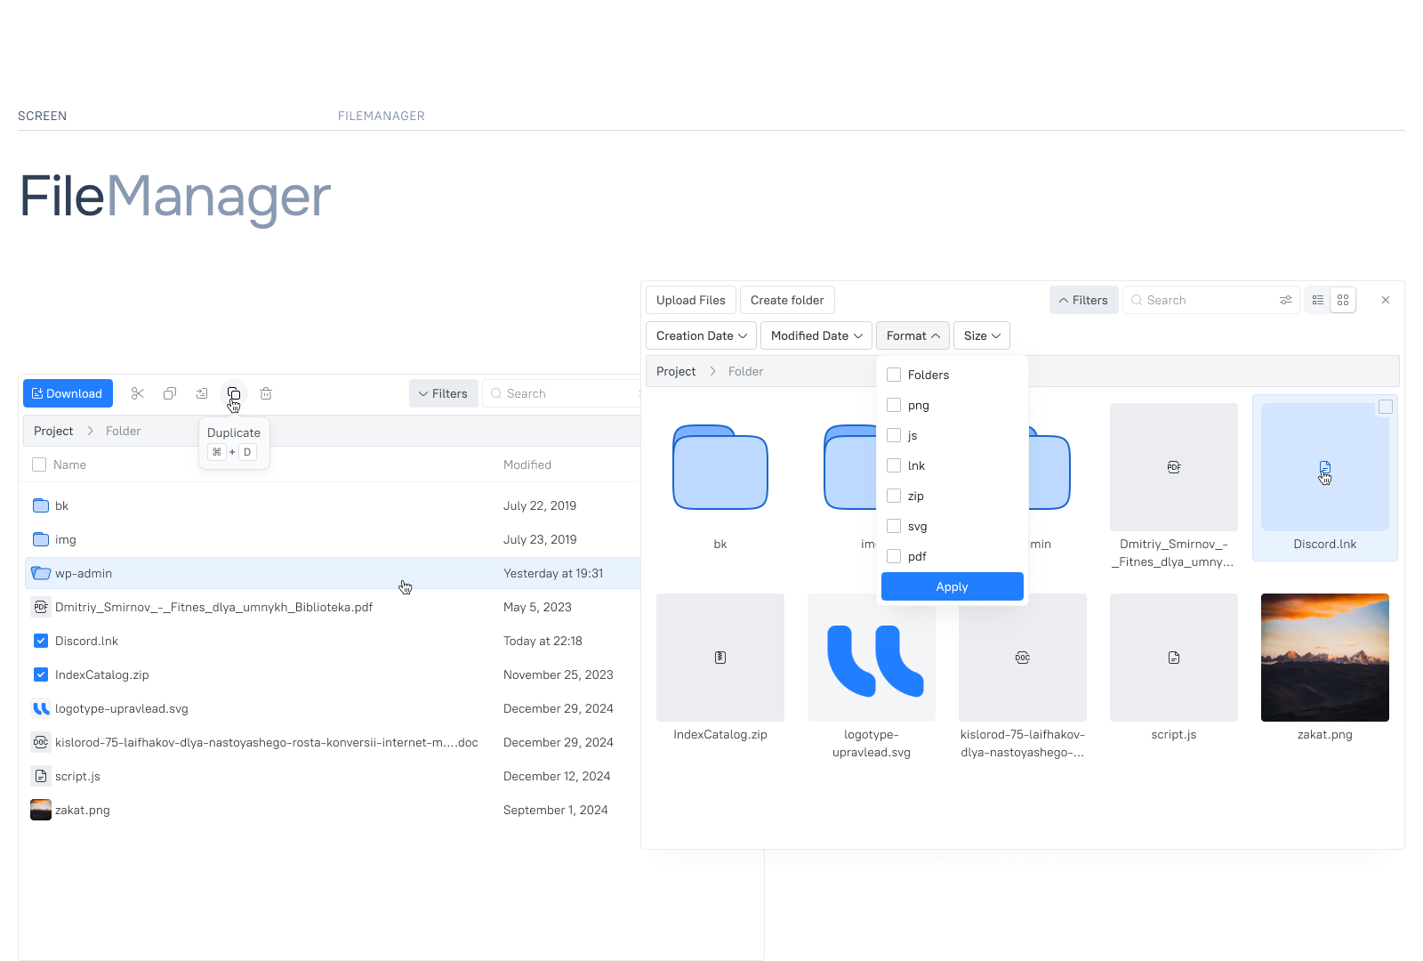Switch to the FILEMANAGER tab
Viewport: 1423px width, 961px height.
[381, 116]
